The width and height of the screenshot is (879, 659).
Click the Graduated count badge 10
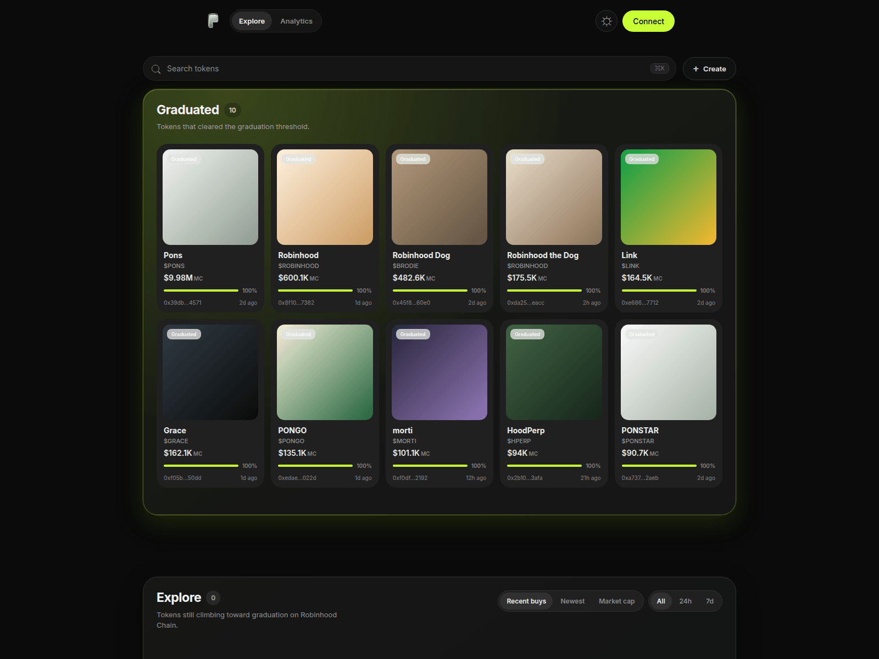click(232, 110)
